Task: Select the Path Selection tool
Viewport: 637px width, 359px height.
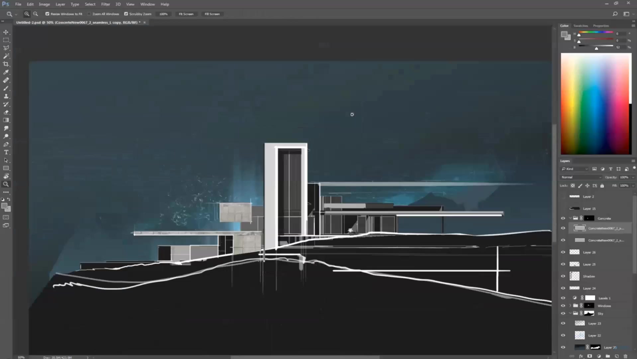Action: (x=6, y=160)
